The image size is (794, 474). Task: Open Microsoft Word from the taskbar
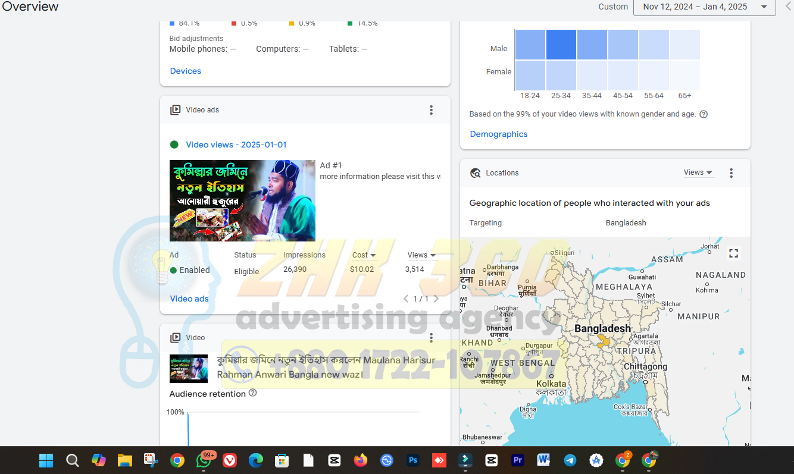(x=543, y=460)
